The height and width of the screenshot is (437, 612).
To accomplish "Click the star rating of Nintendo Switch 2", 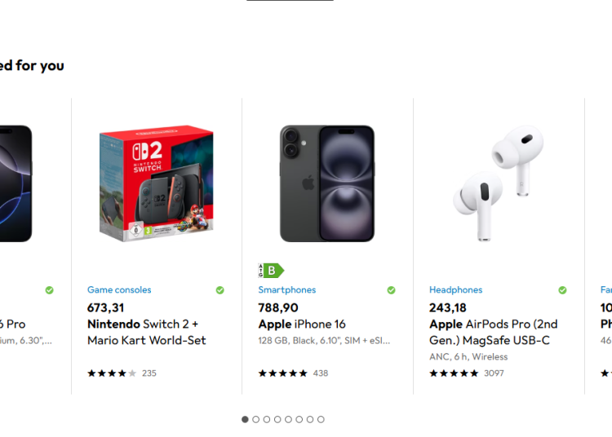I will (x=112, y=373).
